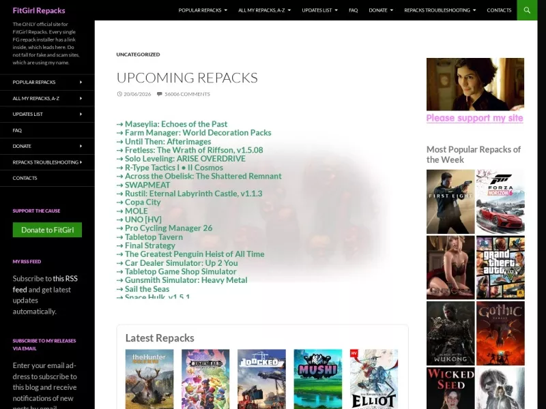The image size is (546, 409).
Task: Click the Donate to FitGirl button
Action: (x=47, y=230)
